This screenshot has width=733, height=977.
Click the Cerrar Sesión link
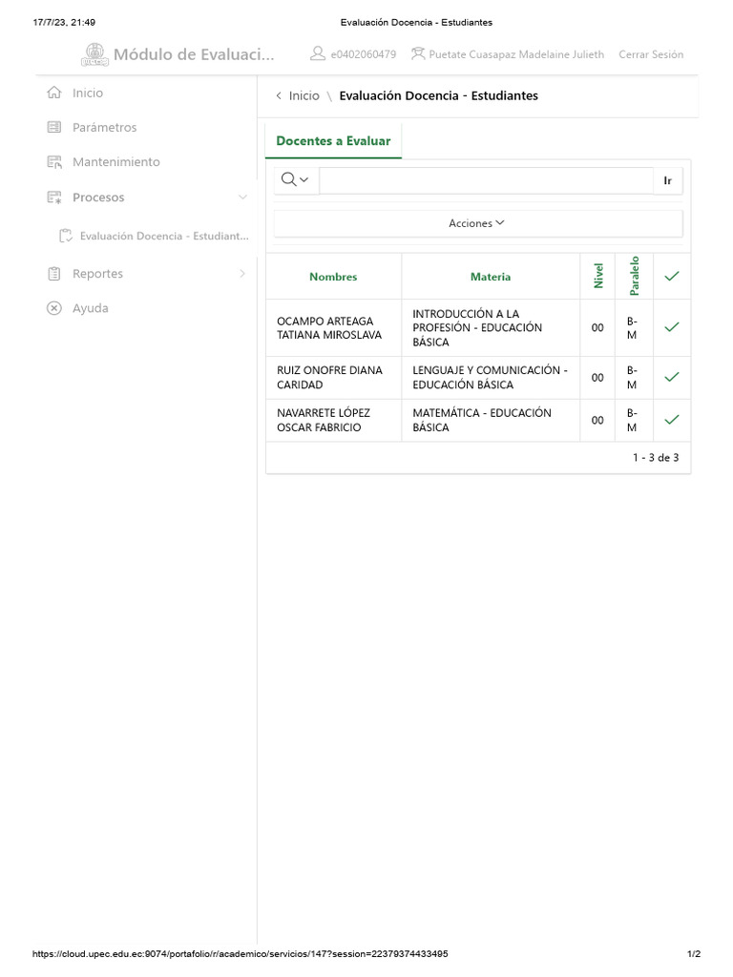(651, 54)
